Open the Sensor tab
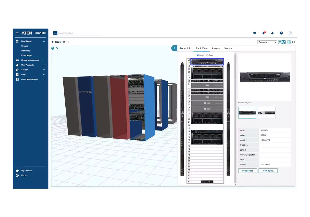The width and height of the screenshot is (310, 217). click(228, 48)
